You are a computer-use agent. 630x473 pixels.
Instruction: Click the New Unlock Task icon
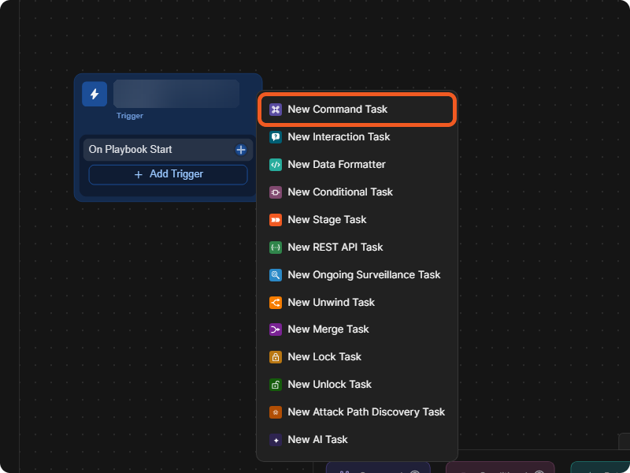pos(275,385)
